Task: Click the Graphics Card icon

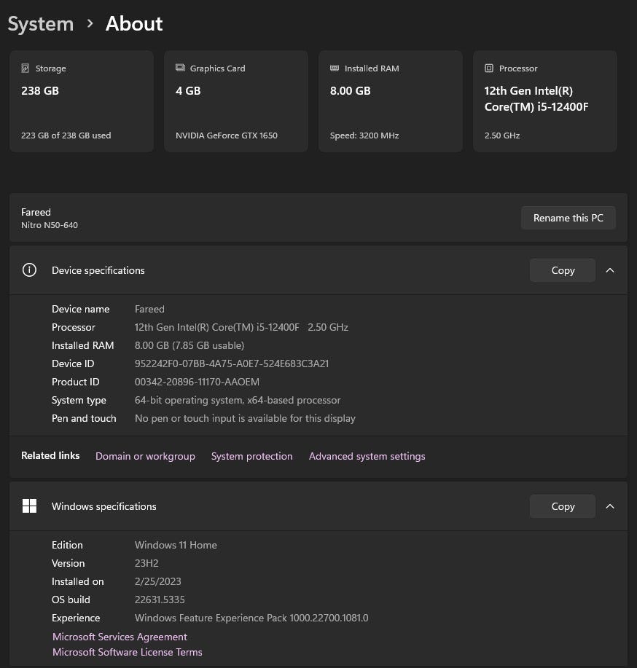Action: coord(180,68)
